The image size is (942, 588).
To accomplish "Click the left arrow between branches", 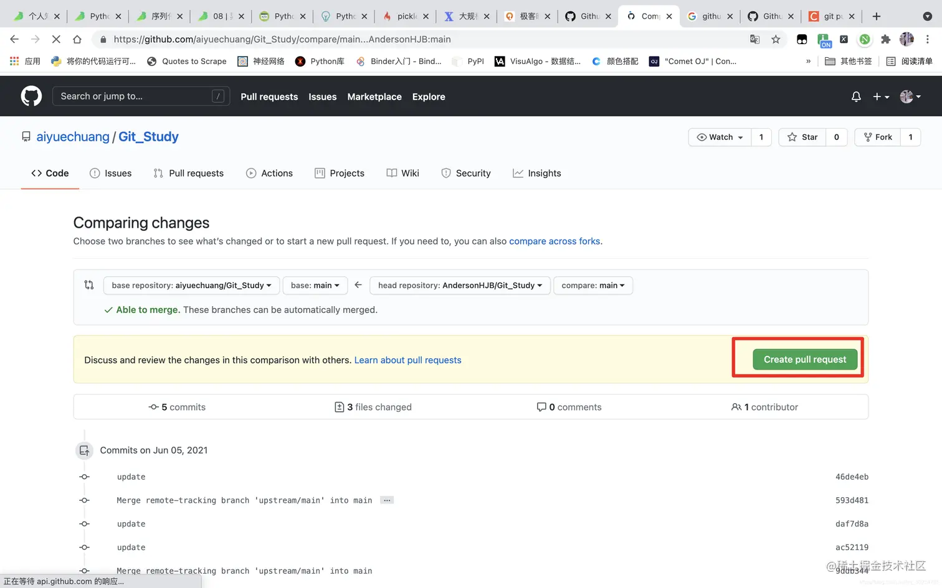I will click(358, 285).
